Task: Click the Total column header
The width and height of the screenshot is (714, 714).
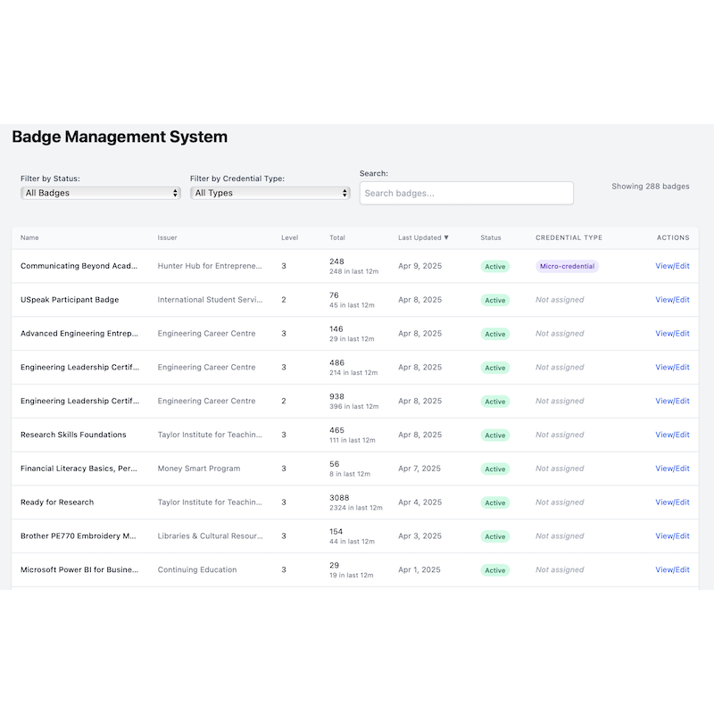Action: pos(337,238)
